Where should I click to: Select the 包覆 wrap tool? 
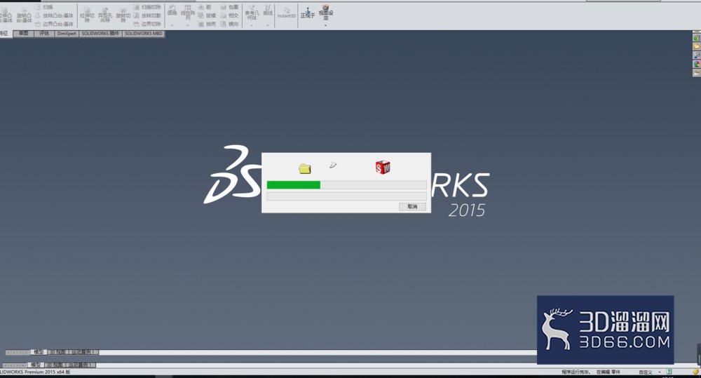click(x=229, y=7)
